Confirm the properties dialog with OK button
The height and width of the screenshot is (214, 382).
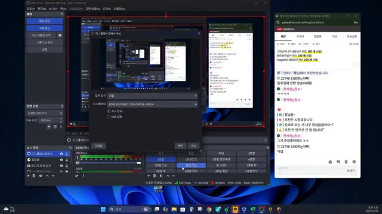(180, 146)
